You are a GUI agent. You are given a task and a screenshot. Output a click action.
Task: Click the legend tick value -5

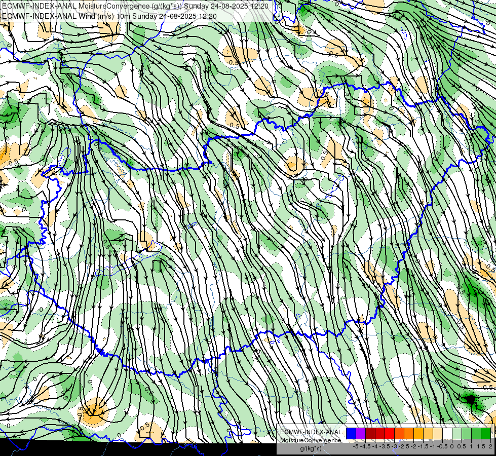point(356,446)
